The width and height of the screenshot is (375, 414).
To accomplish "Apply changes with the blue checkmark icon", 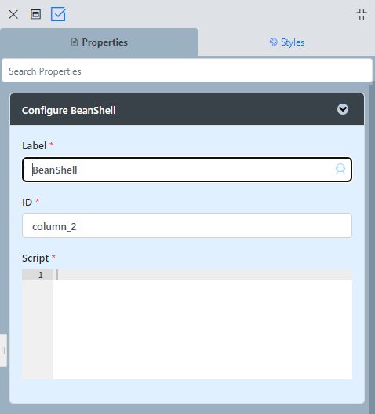I will (58, 14).
